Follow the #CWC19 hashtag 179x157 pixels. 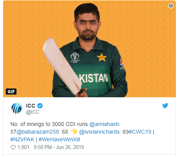click(140, 132)
